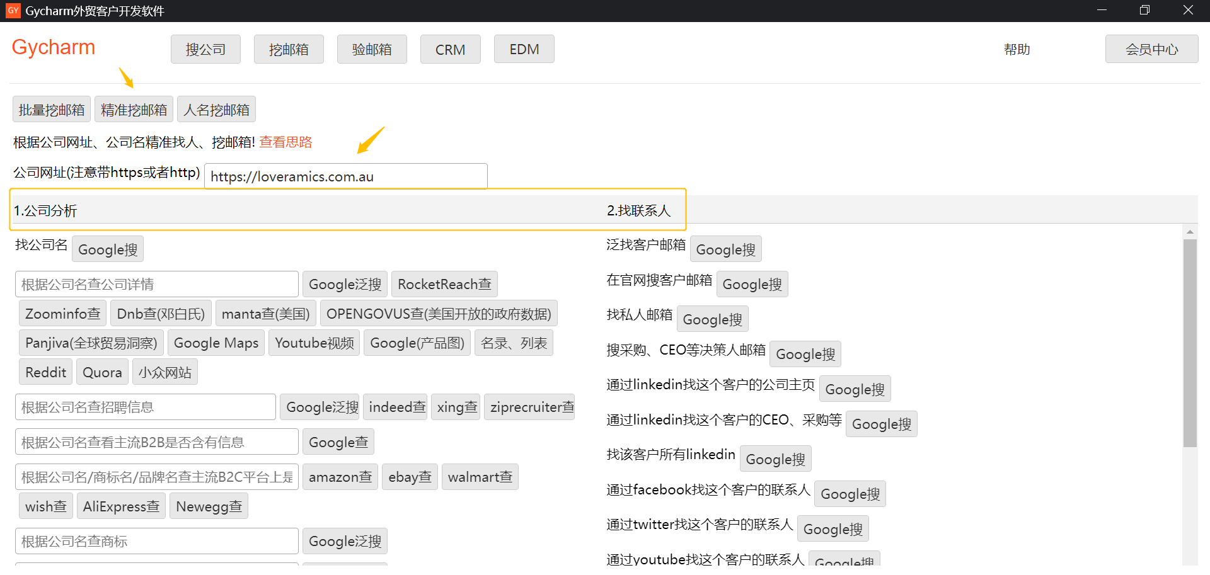Click the Dnb查(邓白氏) button
Screen dimensions: 1210x575
coord(161,314)
